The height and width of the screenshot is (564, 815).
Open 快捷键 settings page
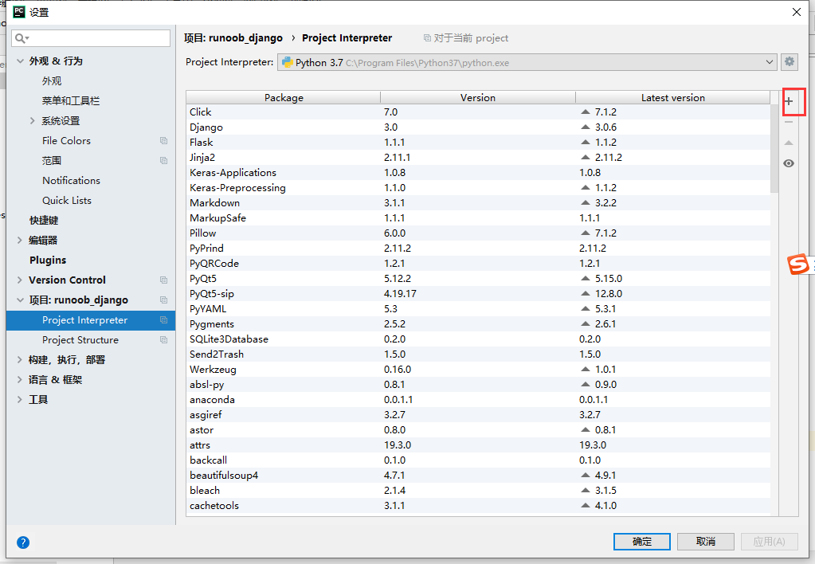44,221
